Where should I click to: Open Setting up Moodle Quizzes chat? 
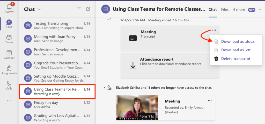tap(57, 78)
